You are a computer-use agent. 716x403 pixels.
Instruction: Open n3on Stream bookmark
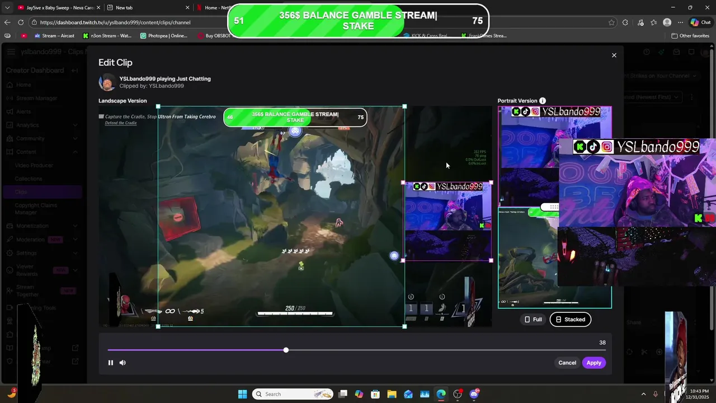pos(107,36)
